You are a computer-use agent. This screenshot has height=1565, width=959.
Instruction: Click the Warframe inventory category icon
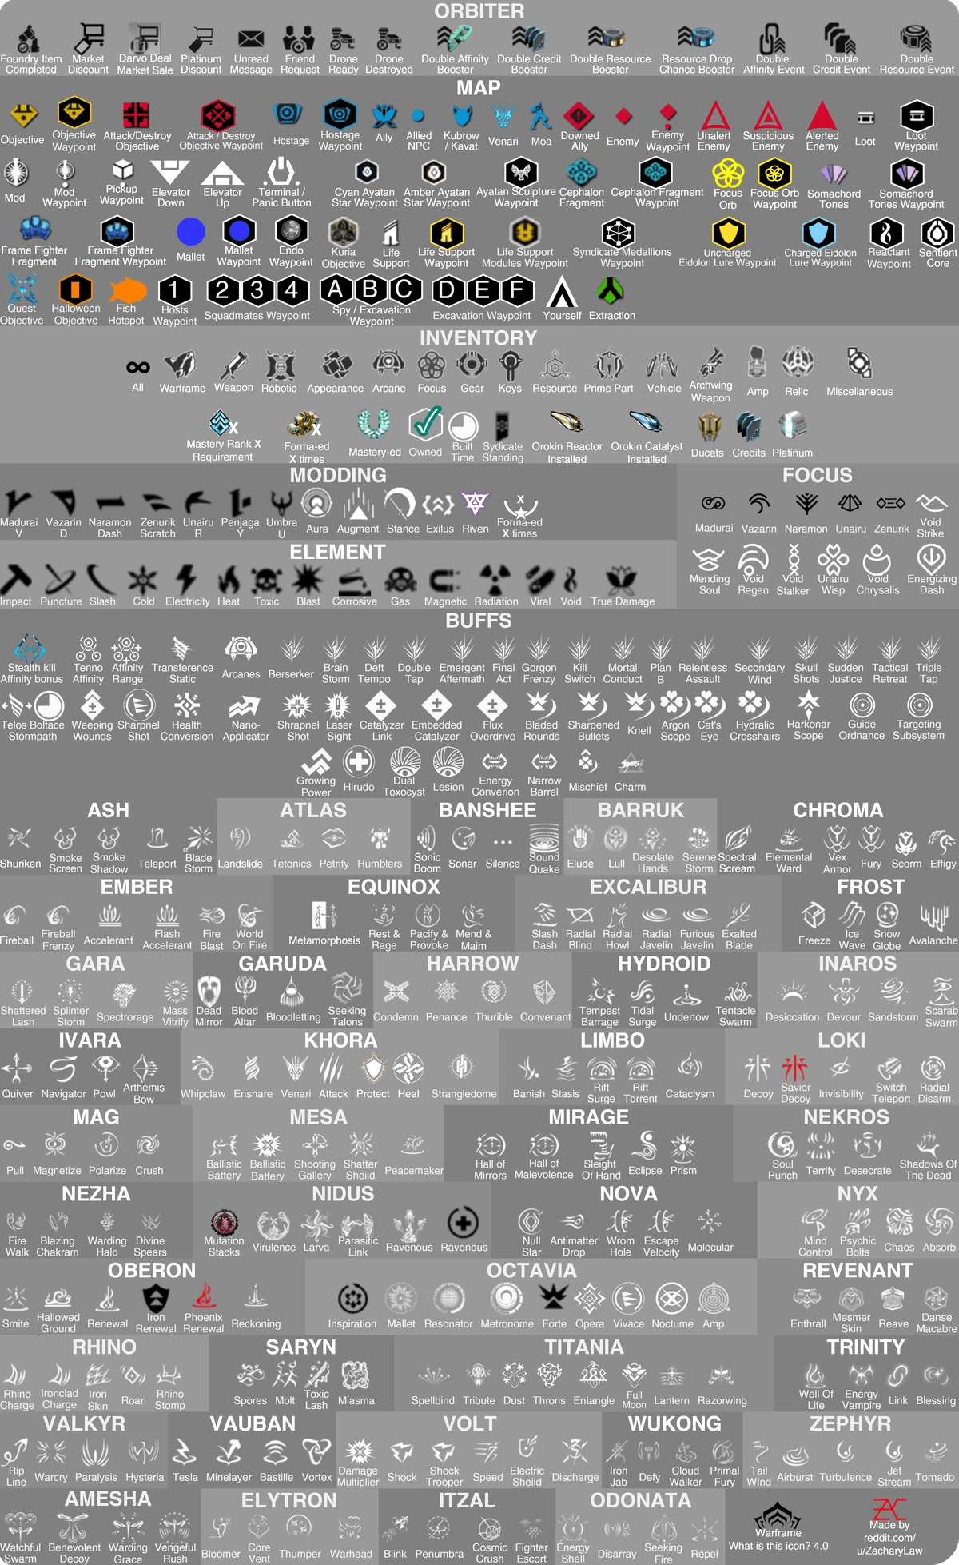(x=181, y=365)
